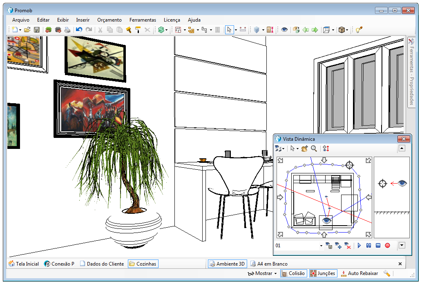Screen dimensions: 422x286
Task: Expand the dollar budget dropdown arrow
Action: (166, 30)
